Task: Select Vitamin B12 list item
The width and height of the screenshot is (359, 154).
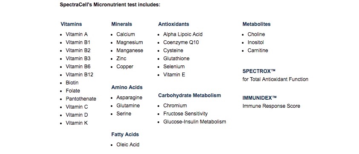Action: [80, 75]
